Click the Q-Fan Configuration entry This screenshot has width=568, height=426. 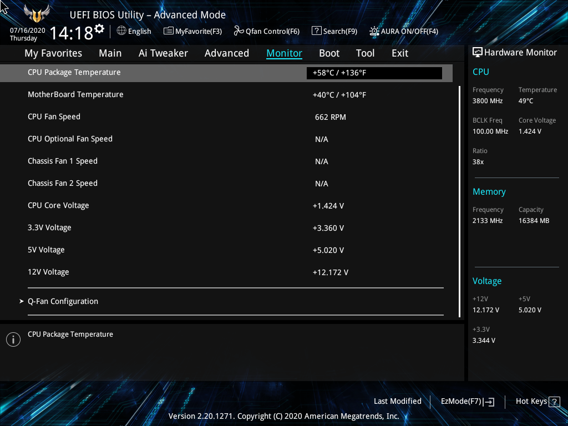(63, 301)
